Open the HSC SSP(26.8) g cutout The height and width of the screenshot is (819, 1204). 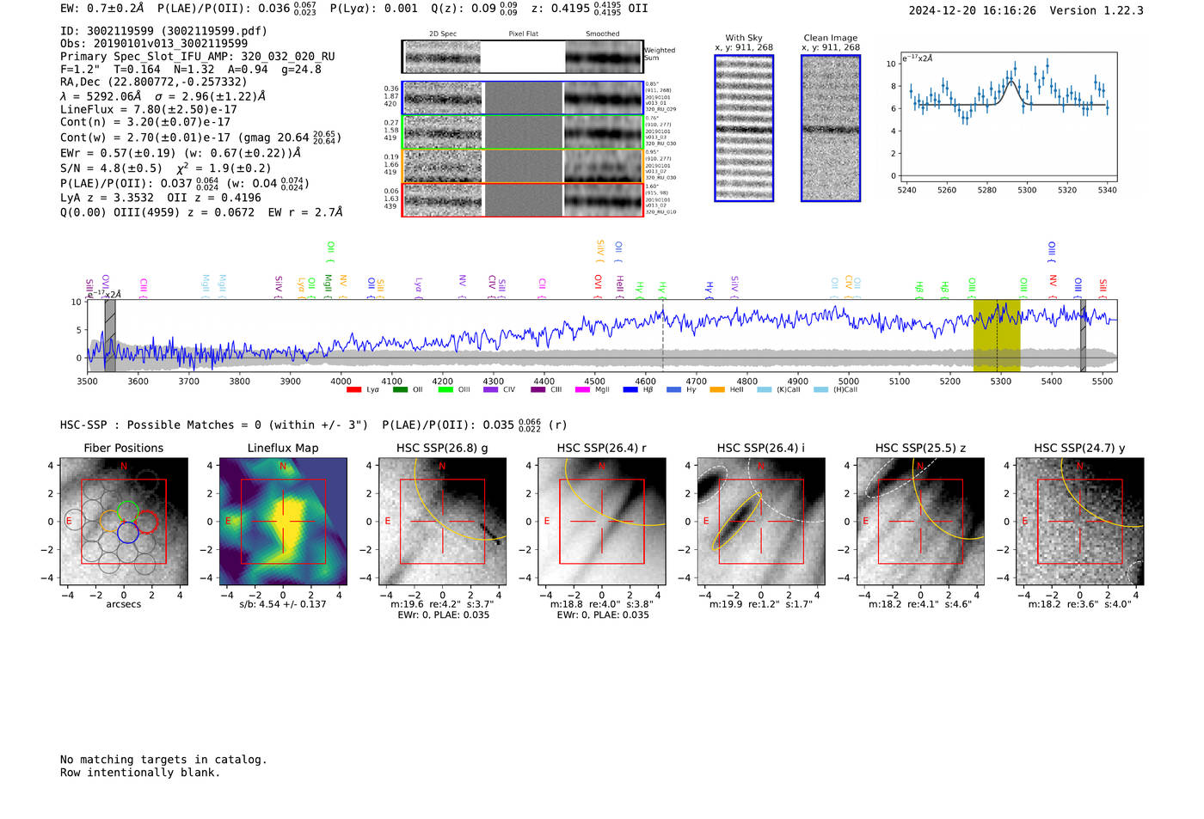[442, 522]
